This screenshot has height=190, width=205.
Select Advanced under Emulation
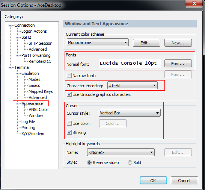(38, 97)
